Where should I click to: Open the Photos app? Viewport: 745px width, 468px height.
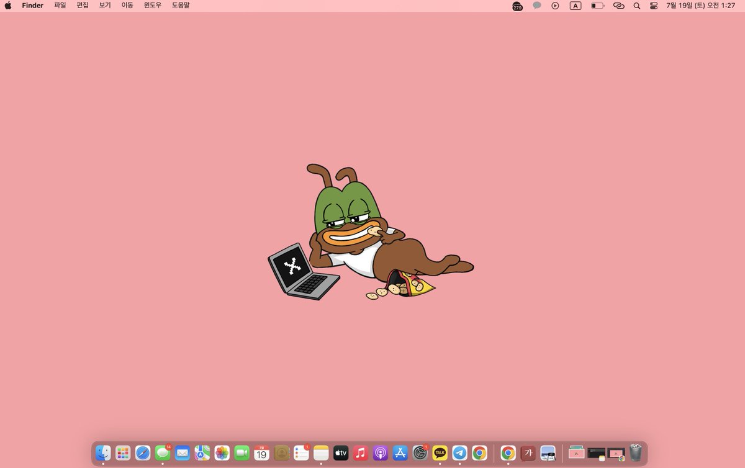(x=222, y=453)
